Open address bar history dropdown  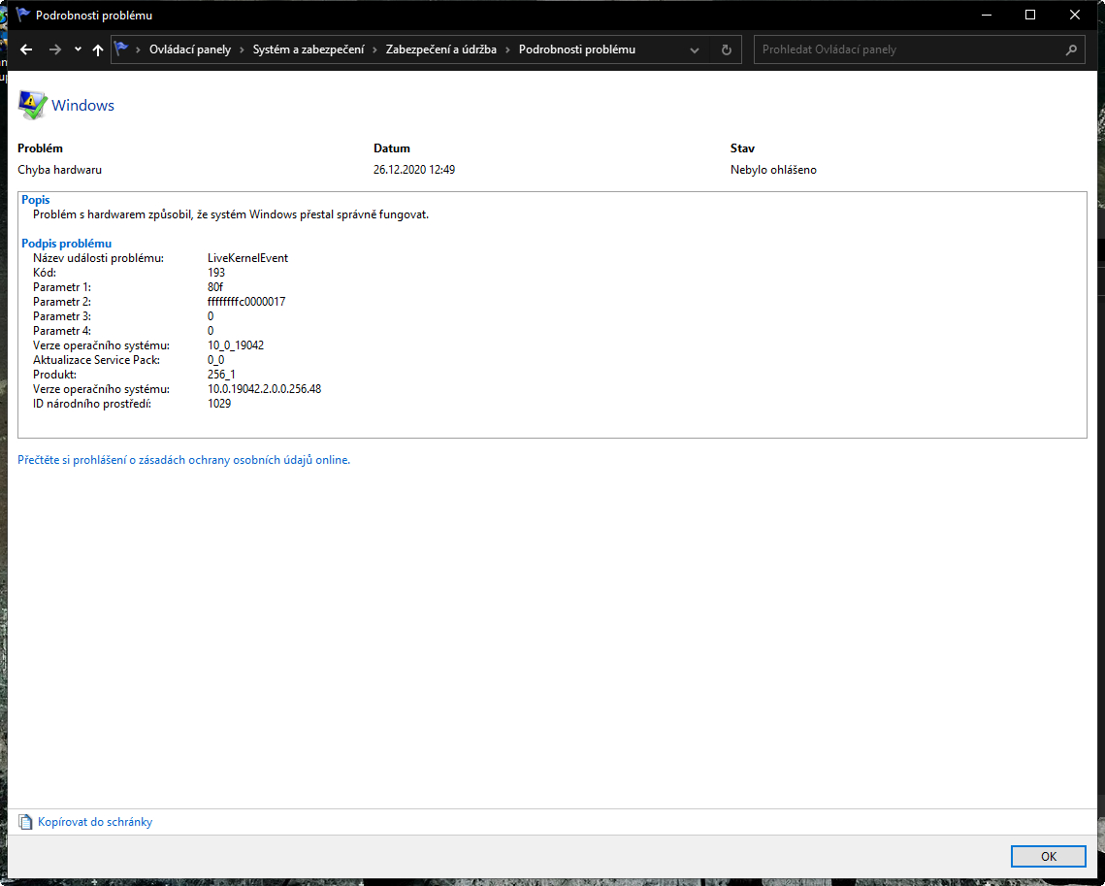point(695,50)
